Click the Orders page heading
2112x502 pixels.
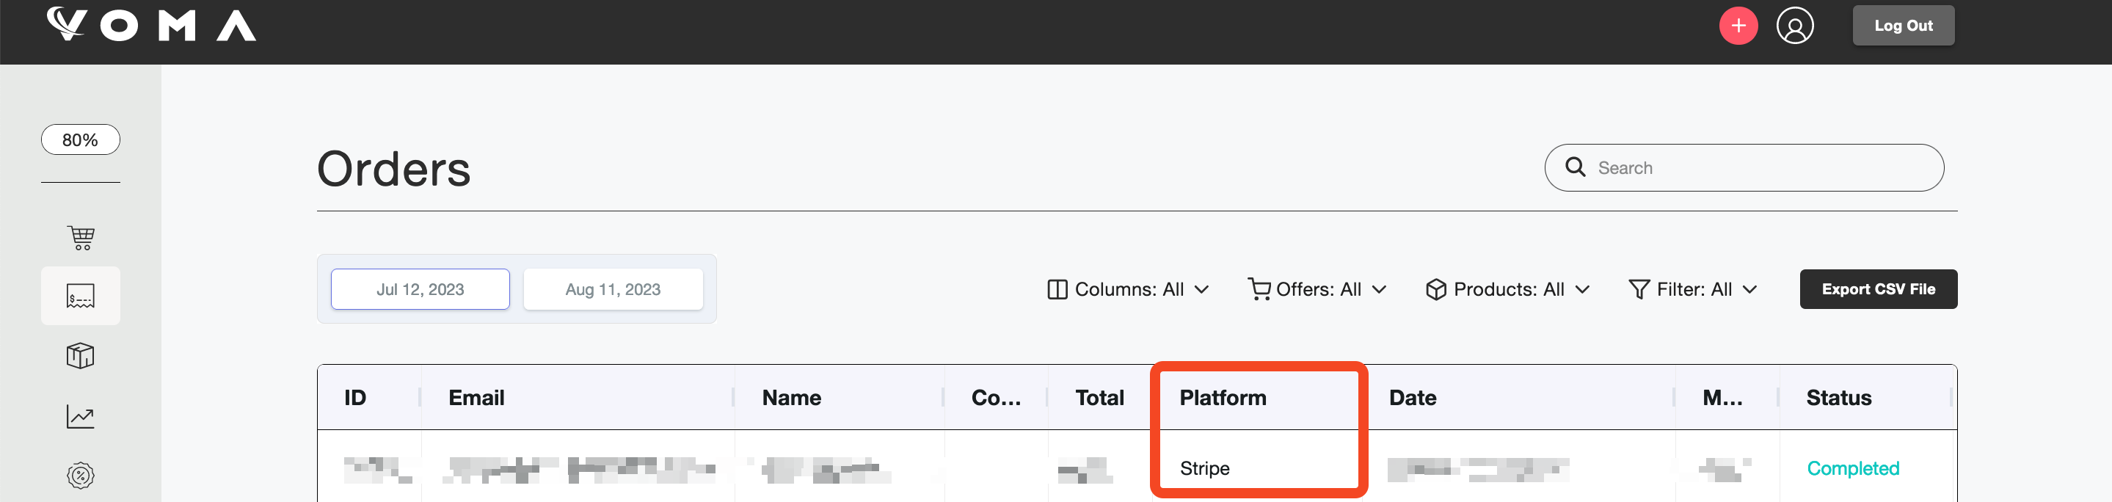pyautogui.click(x=393, y=169)
